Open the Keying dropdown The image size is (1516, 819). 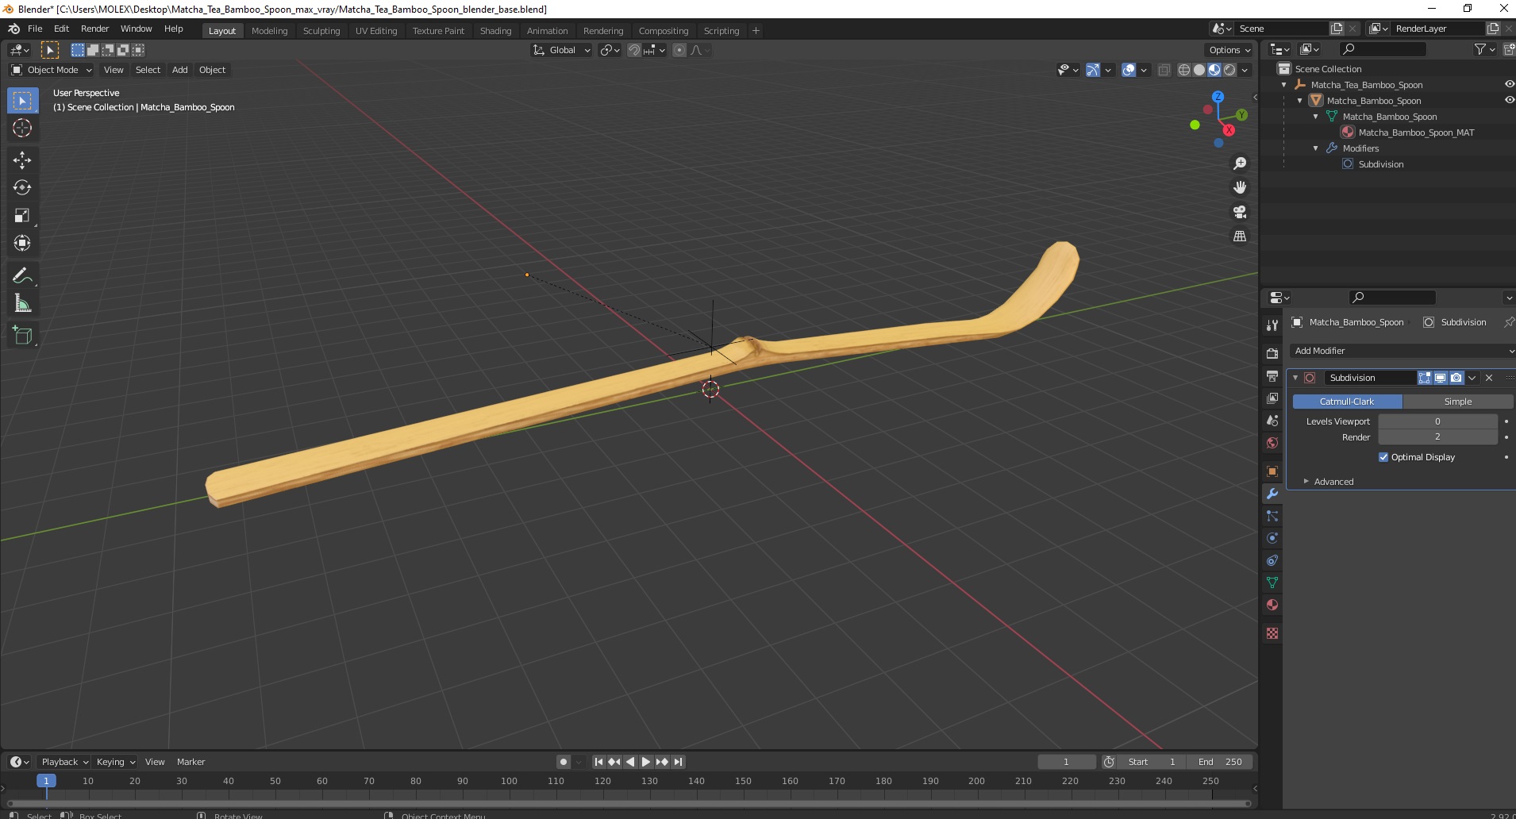click(115, 762)
